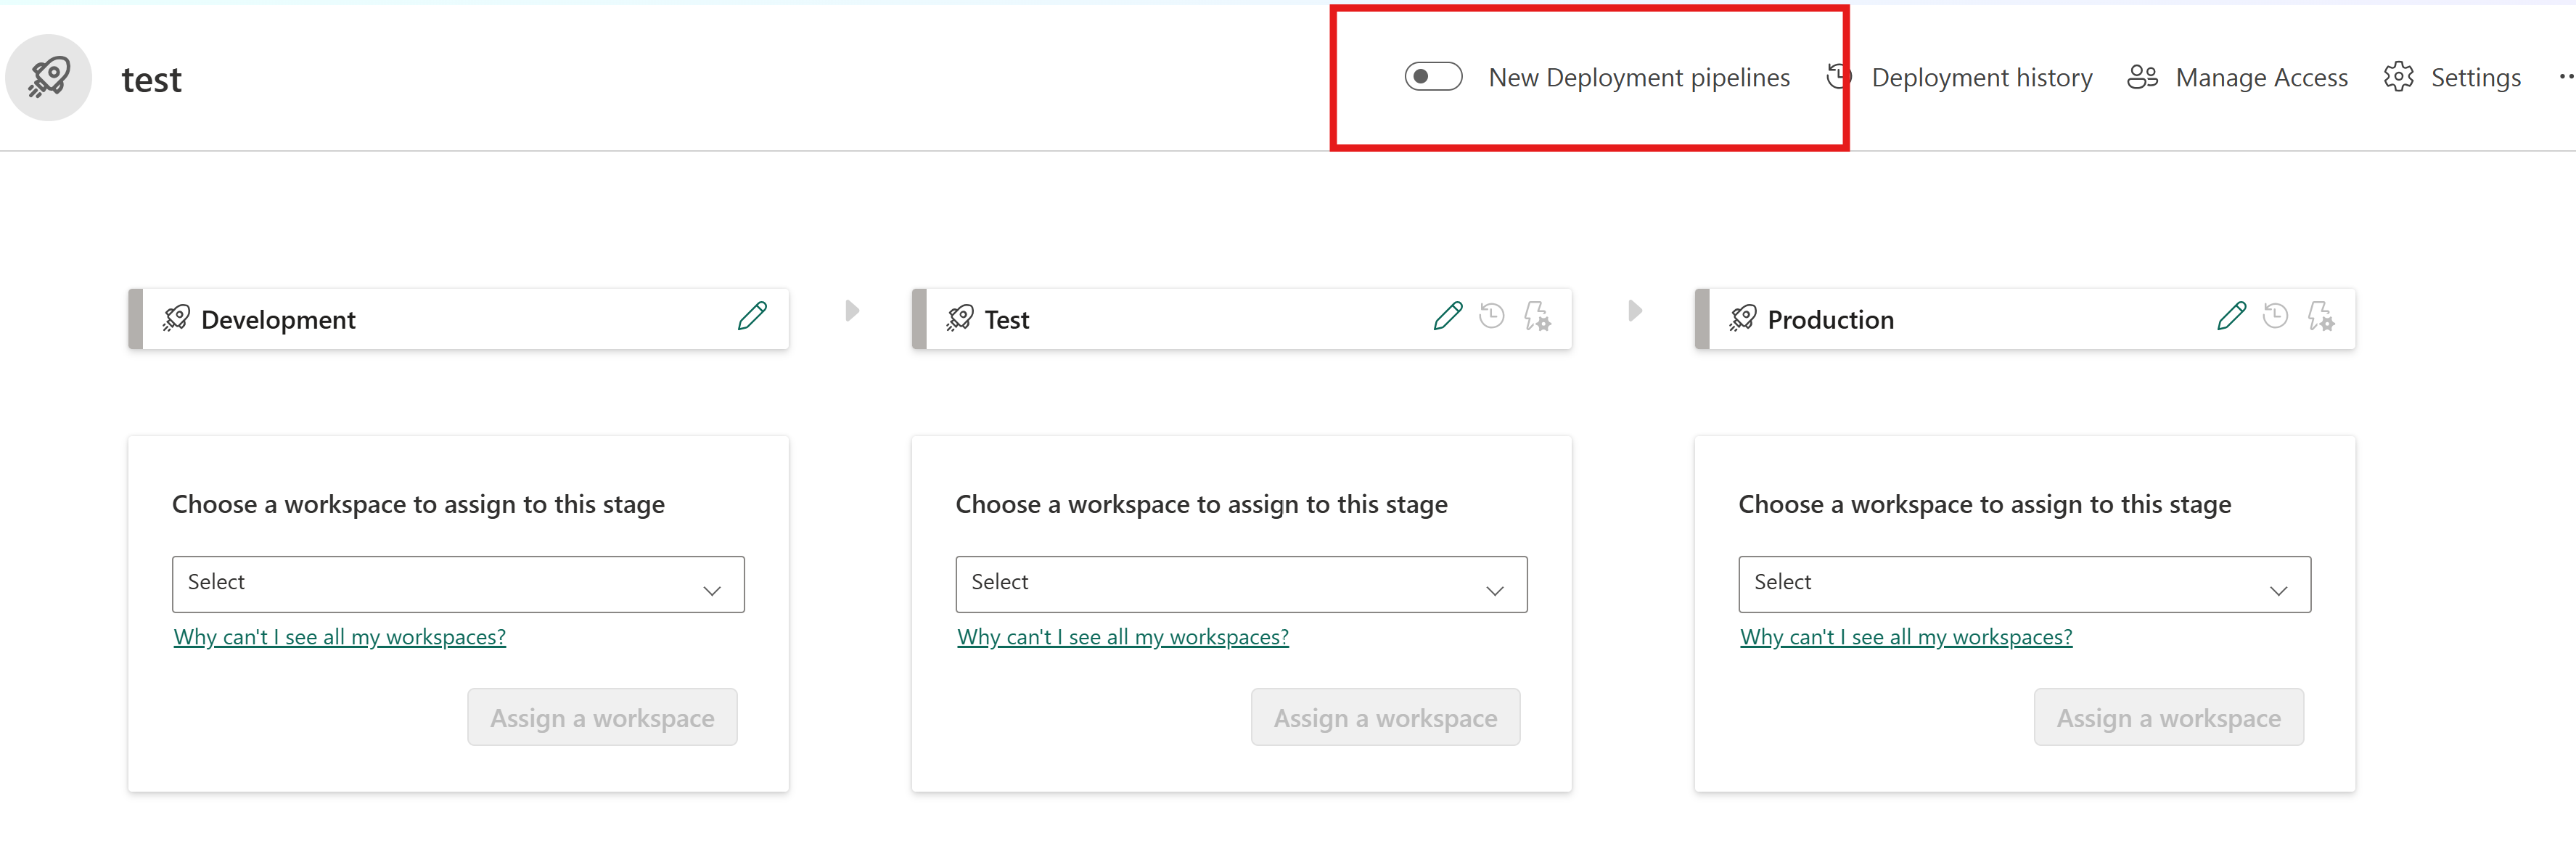Open Development stage workspace Select dropdown
This screenshot has height=849, width=2576.
[458, 584]
